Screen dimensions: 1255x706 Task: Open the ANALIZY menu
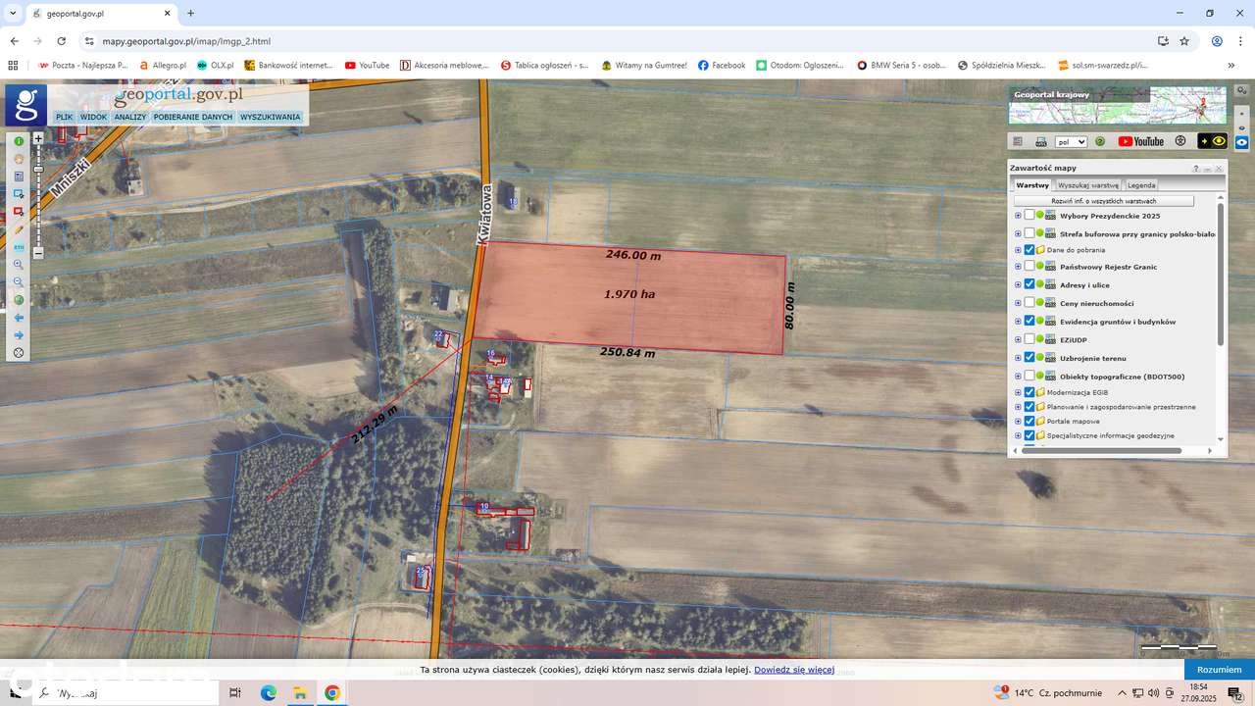pos(129,117)
